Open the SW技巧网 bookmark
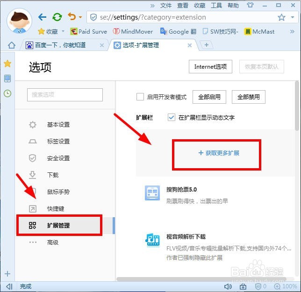Image resolution: width=301 pixels, height=292 pixels. coord(221,31)
